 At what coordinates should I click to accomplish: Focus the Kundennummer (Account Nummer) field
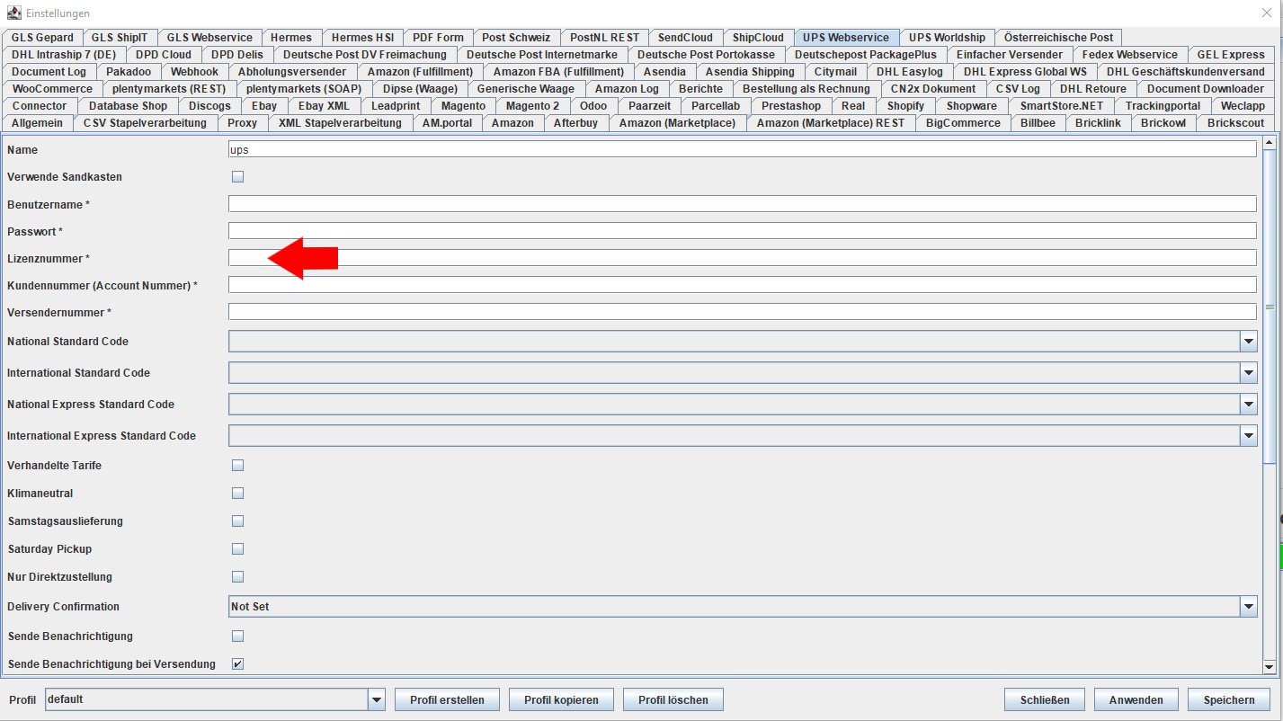[x=743, y=285]
